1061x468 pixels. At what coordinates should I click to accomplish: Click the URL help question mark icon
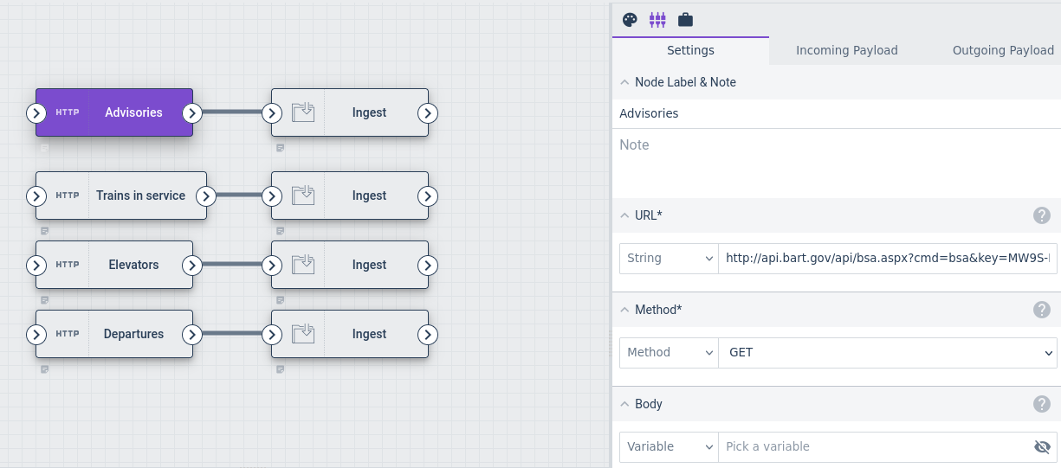click(1042, 215)
